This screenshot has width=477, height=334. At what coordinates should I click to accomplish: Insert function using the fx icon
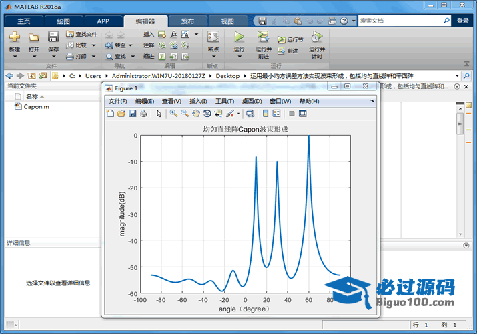tap(174, 34)
